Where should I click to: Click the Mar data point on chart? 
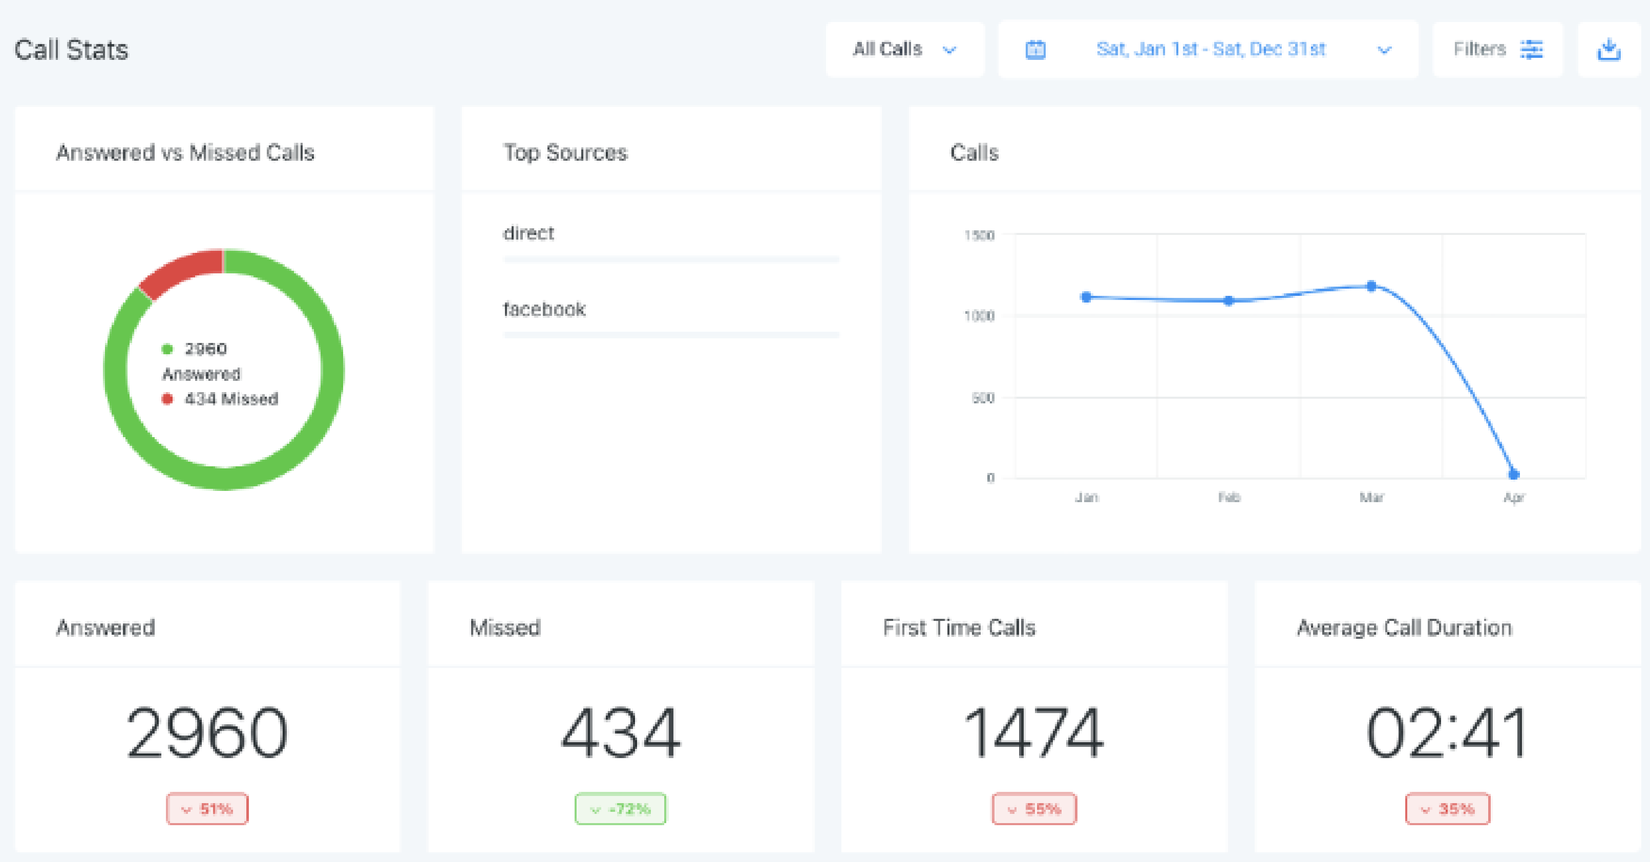pos(1371,286)
